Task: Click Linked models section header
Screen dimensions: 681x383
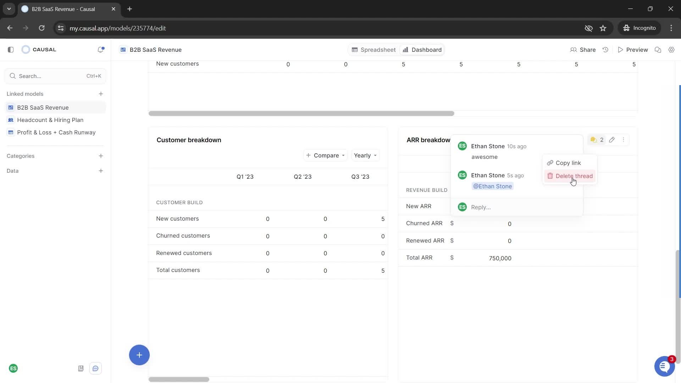Action: coord(25,94)
